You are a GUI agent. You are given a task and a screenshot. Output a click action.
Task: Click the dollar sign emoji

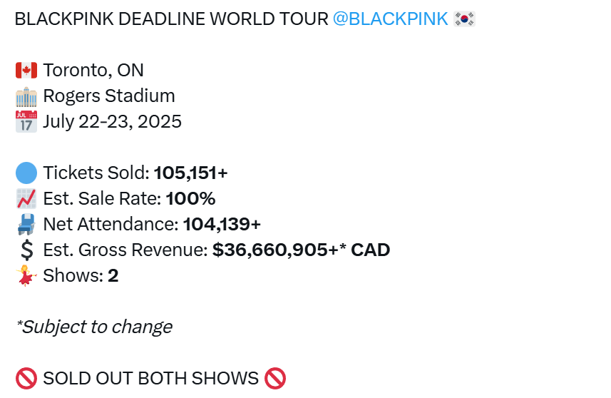point(27,250)
